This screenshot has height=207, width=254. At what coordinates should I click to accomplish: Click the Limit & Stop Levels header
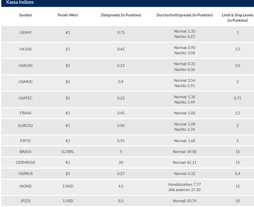click(238, 18)
